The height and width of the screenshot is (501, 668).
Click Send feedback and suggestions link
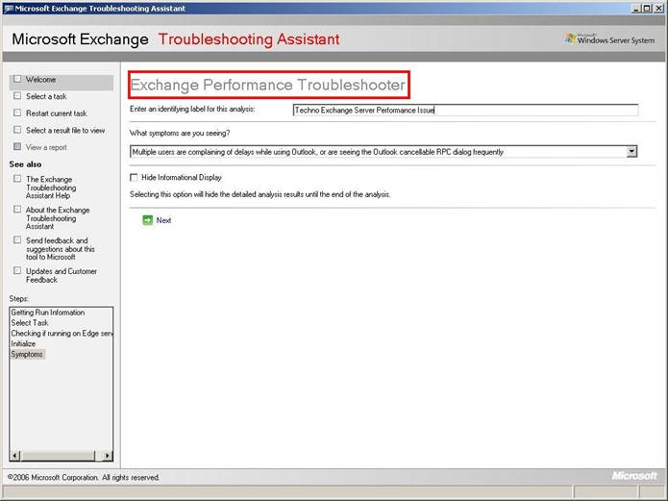pyautogui.click(x=60, y=249)
